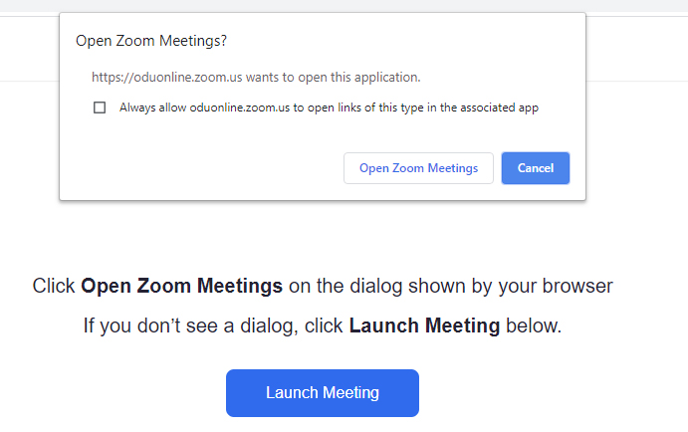Click the word "Click" starting the instructions
Screen dimensions: 688x432
coord(54,287)
